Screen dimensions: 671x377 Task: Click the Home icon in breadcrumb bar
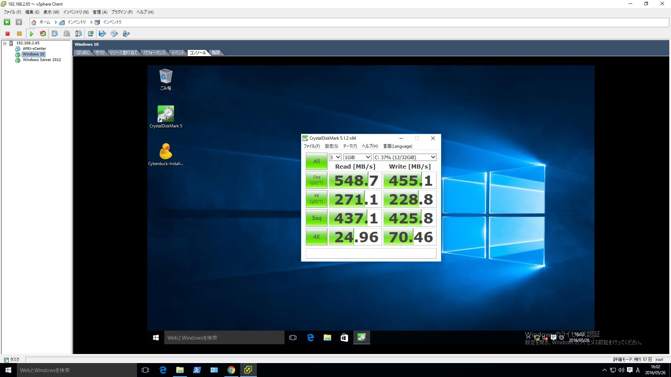coord(34,22)
